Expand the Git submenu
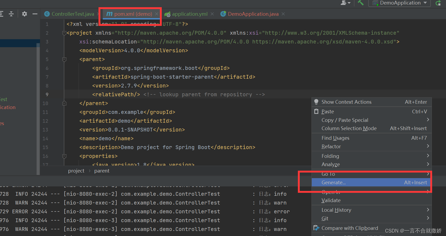 [x=372, y=218]
